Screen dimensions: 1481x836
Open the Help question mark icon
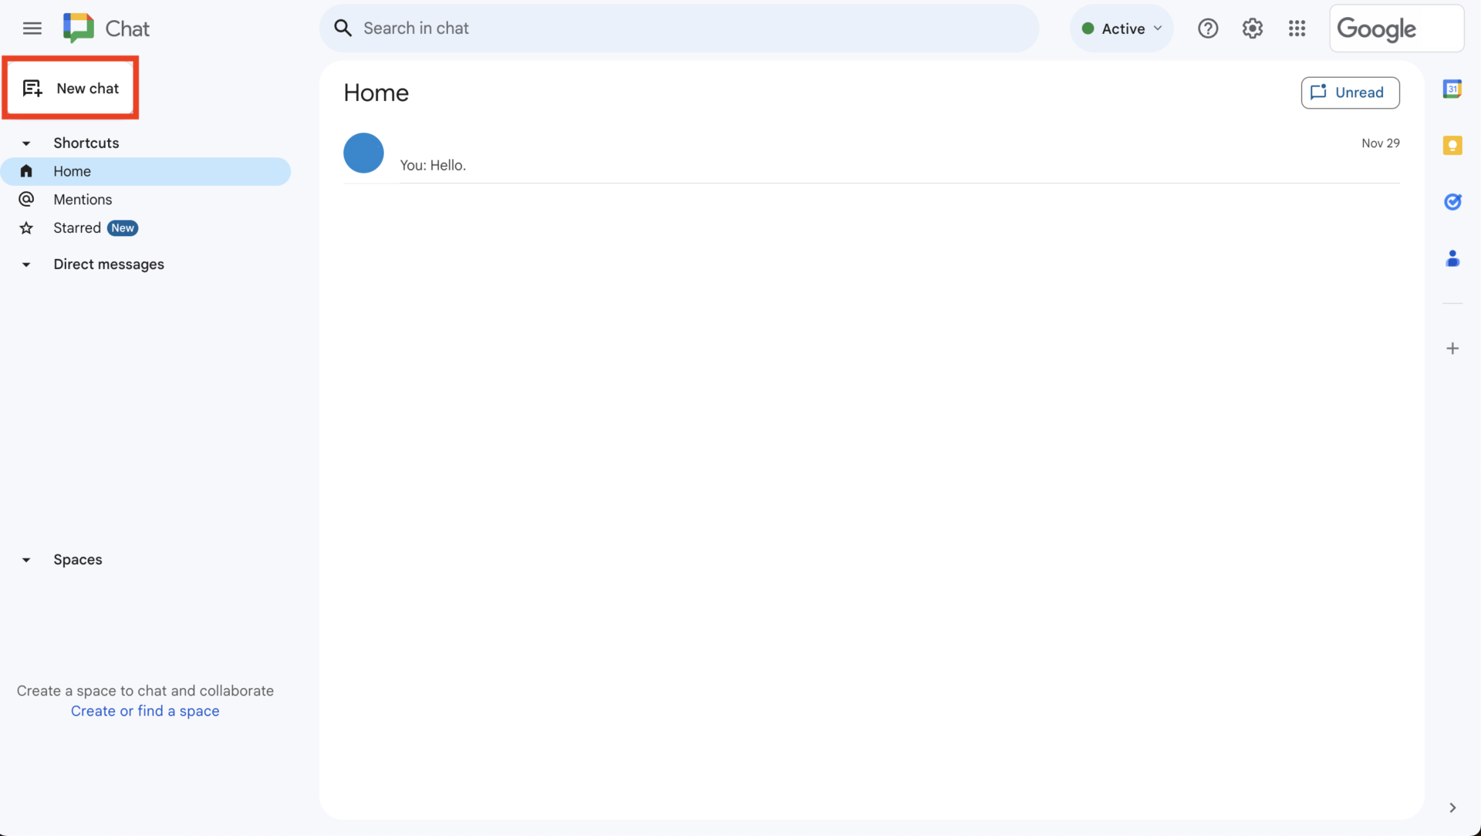pyautogui.click(x=1208, y=28)
